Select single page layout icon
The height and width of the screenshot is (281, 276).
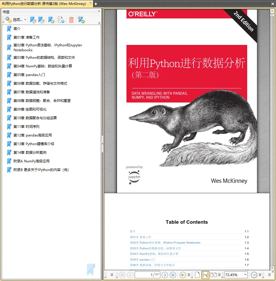(x=197, y=275)
